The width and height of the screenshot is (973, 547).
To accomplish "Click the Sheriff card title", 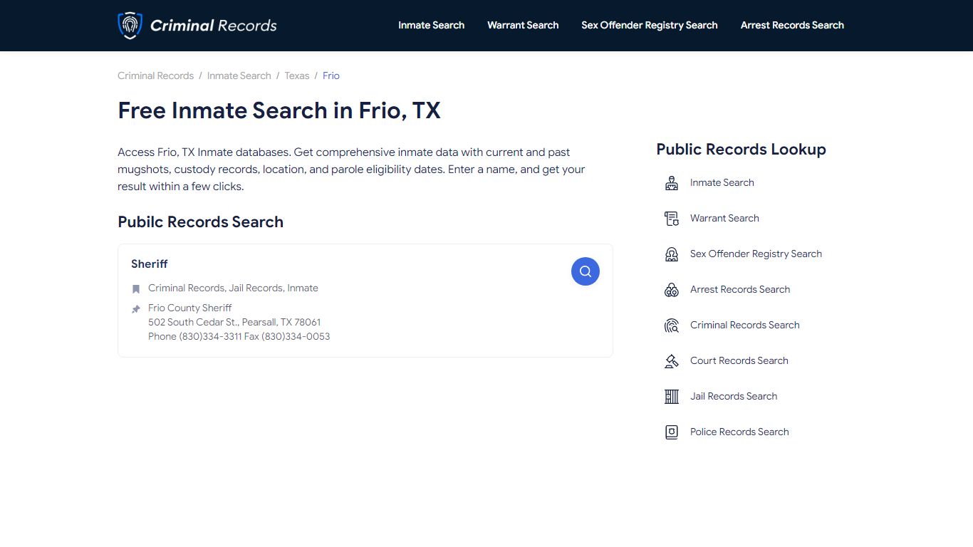I will 150,264.
